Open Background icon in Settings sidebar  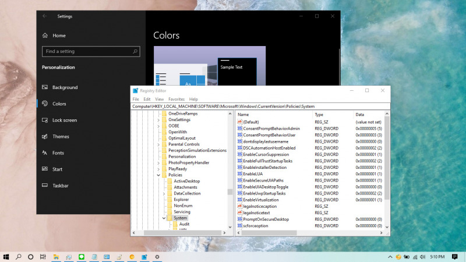pos(45,87)
